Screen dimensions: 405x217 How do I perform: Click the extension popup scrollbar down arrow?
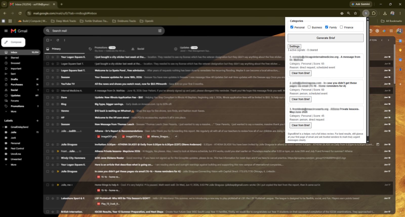[368, 142]
